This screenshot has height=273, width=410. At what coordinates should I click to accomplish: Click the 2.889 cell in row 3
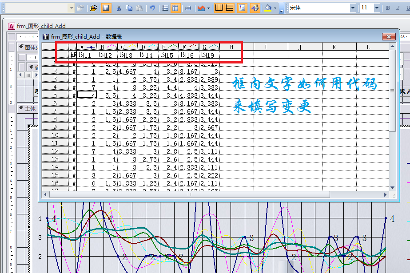point(210,79)
